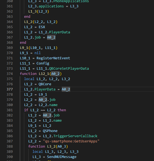
Task: Click the end keyword on line 363
Action: click(x=27, y=16)
